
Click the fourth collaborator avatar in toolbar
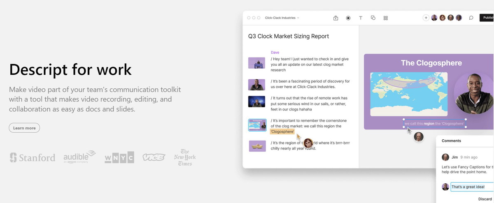coord(459,18)
